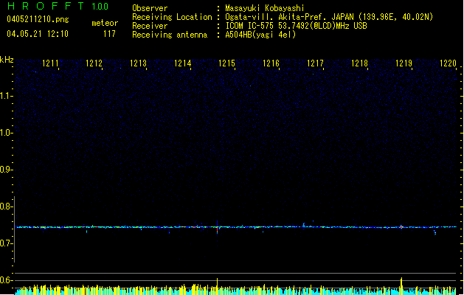Click the tall yellow power spike near 1215
The width and height of the screenshot is (464, 295).
[217, 285]
